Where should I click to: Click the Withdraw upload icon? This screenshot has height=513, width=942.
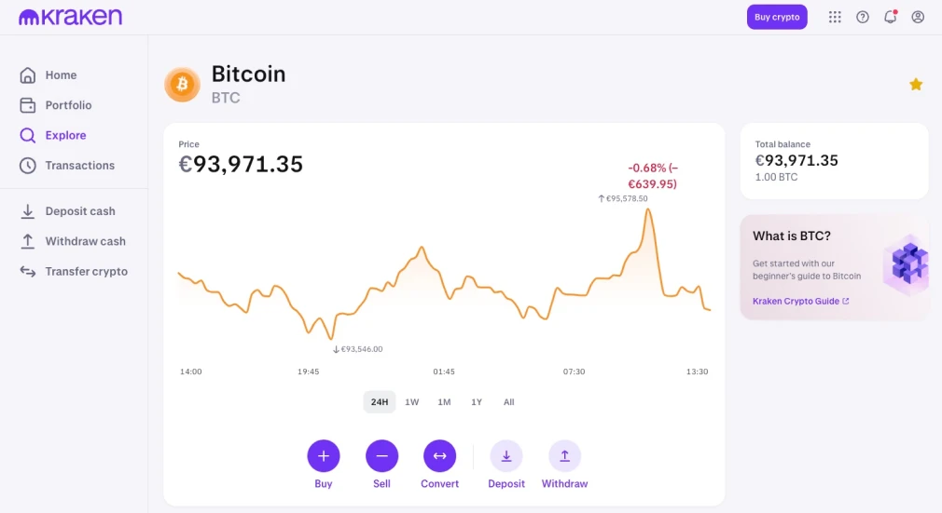[564, 456]
